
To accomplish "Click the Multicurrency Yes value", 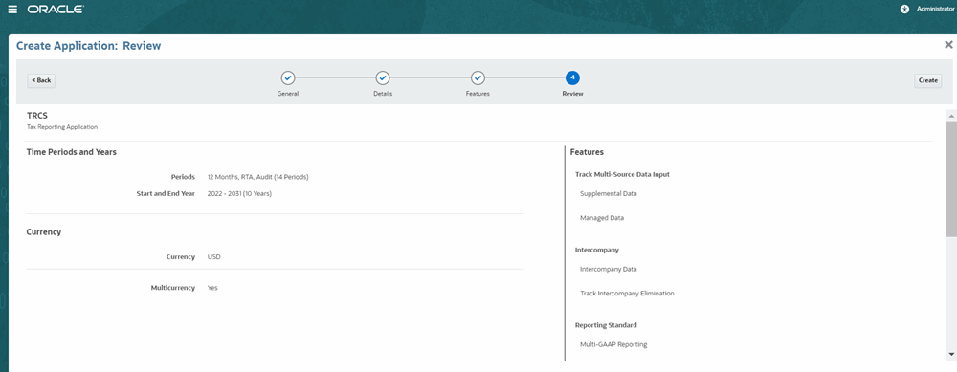I will point(212,287).
